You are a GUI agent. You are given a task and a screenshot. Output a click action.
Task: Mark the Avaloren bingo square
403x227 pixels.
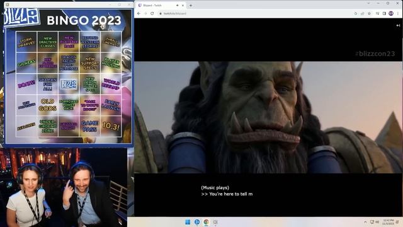click(26, 126)
